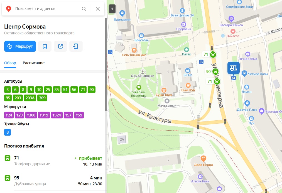Click the Додо Пицца restaurant marker
This screenshot has width=282, height=193.
pos(203,158)
